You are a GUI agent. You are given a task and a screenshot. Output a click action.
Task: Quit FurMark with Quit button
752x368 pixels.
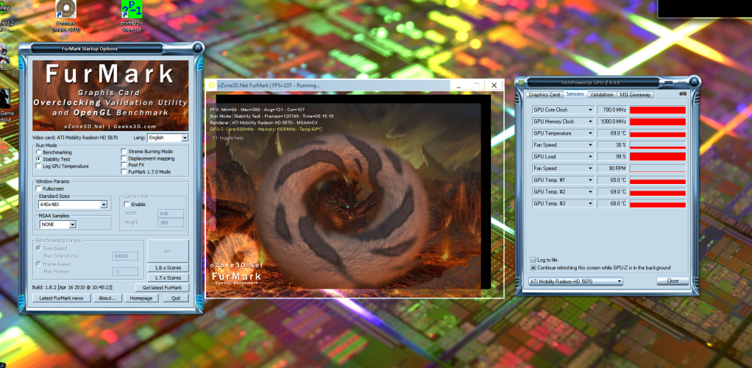pos(175,298)
